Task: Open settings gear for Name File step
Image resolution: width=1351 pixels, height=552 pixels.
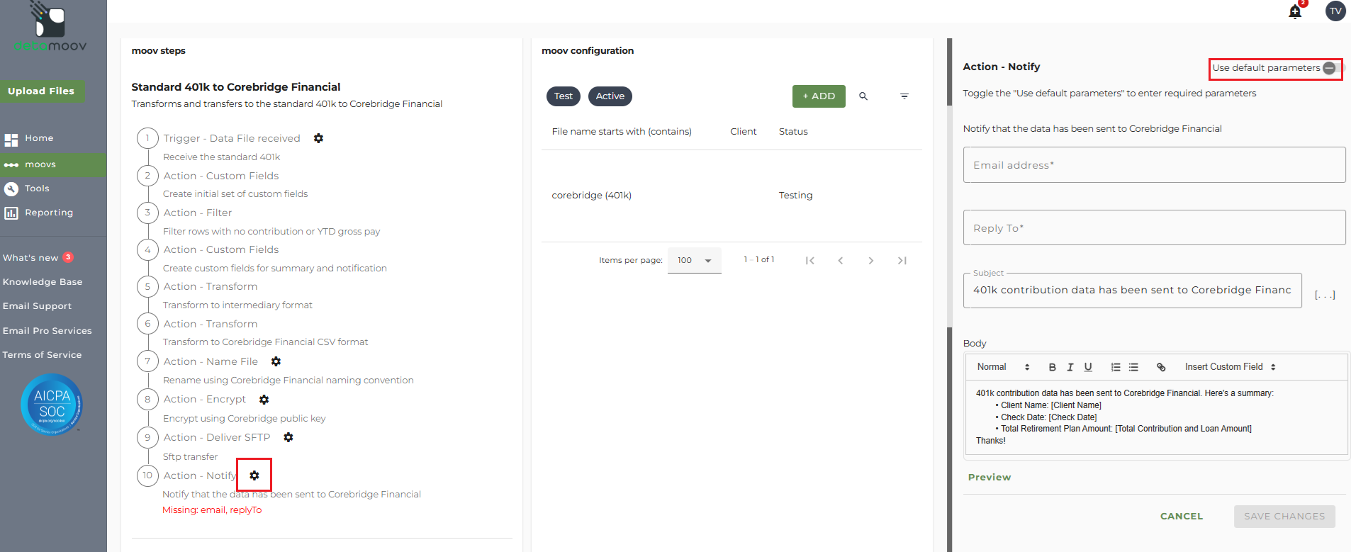Action: (x=276, y=361)
